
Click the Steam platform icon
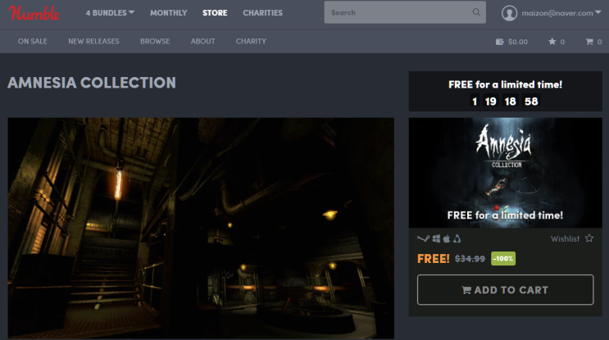[x=423, y=238]
